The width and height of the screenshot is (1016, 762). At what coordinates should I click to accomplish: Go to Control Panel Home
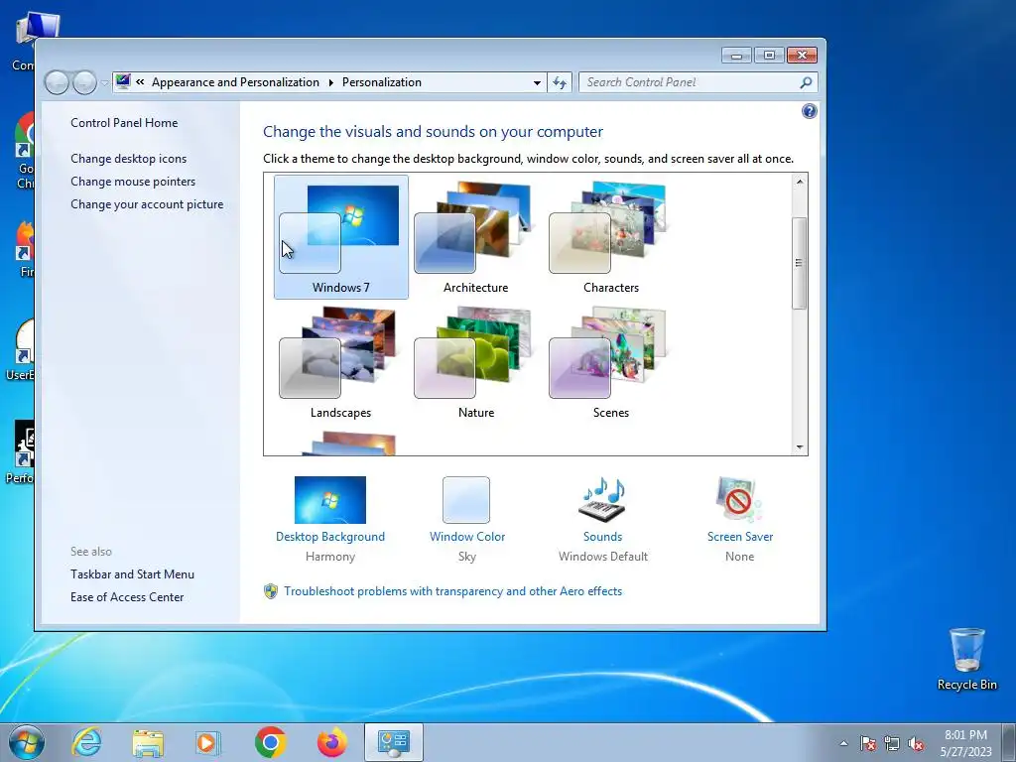124,122
